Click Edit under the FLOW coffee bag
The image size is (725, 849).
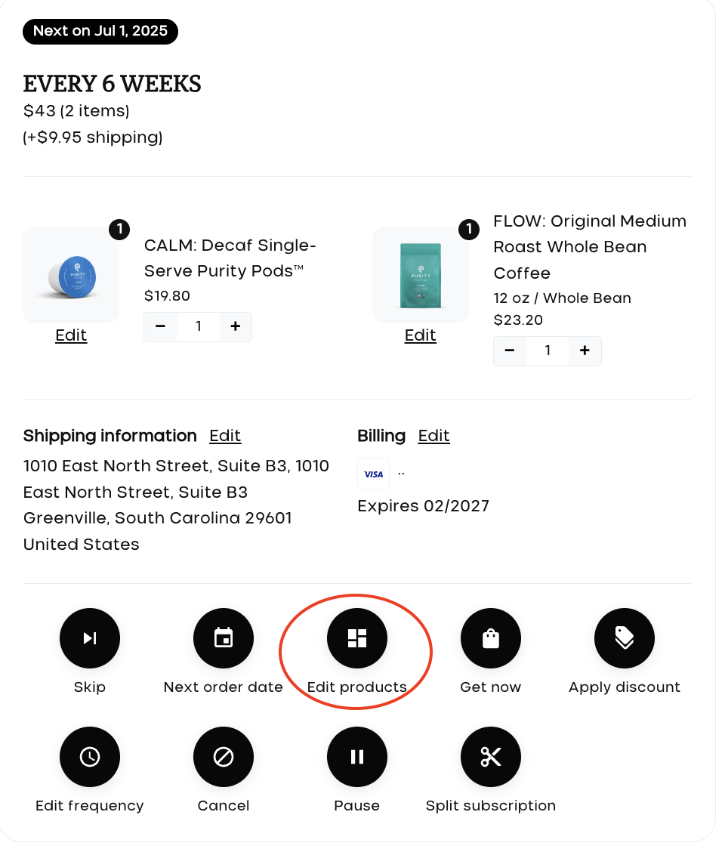click(420, 335)
